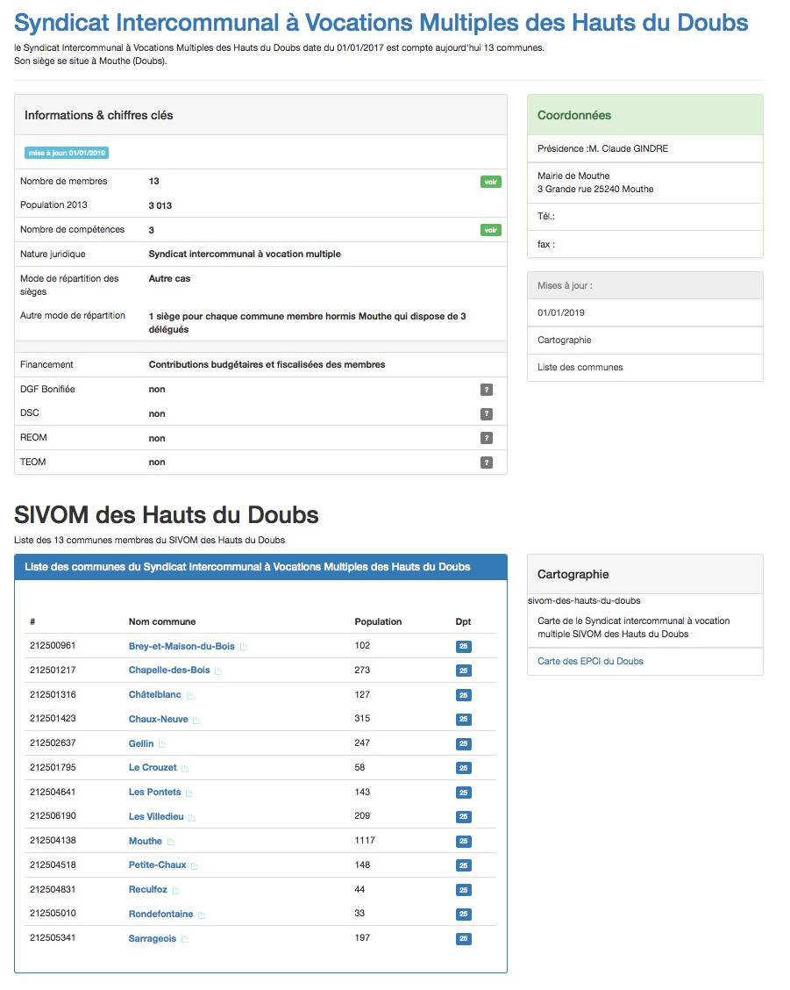Open Chaux-Neuve commune link
The height and width of the screenshot is (990, 790).
(159, 719)
